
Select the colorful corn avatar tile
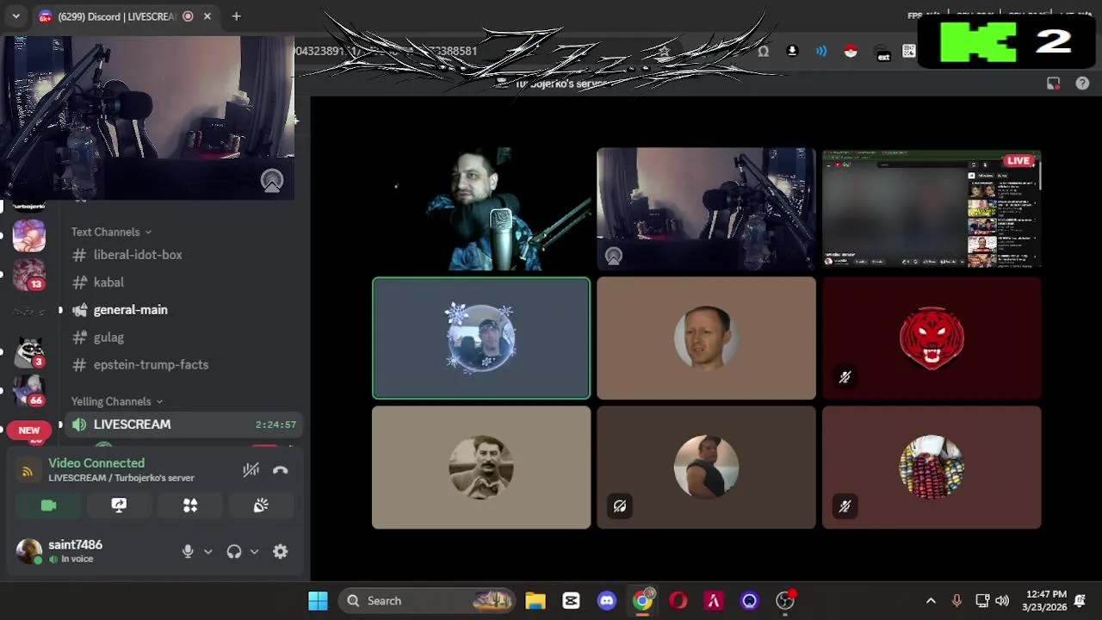click(932, 468)
